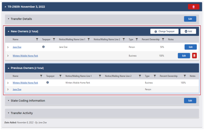
Task: Expand the Jane Doe row in New Owners
Action: tap(8, 47)
